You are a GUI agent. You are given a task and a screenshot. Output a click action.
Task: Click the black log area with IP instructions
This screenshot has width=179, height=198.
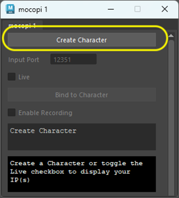(82, 174)
